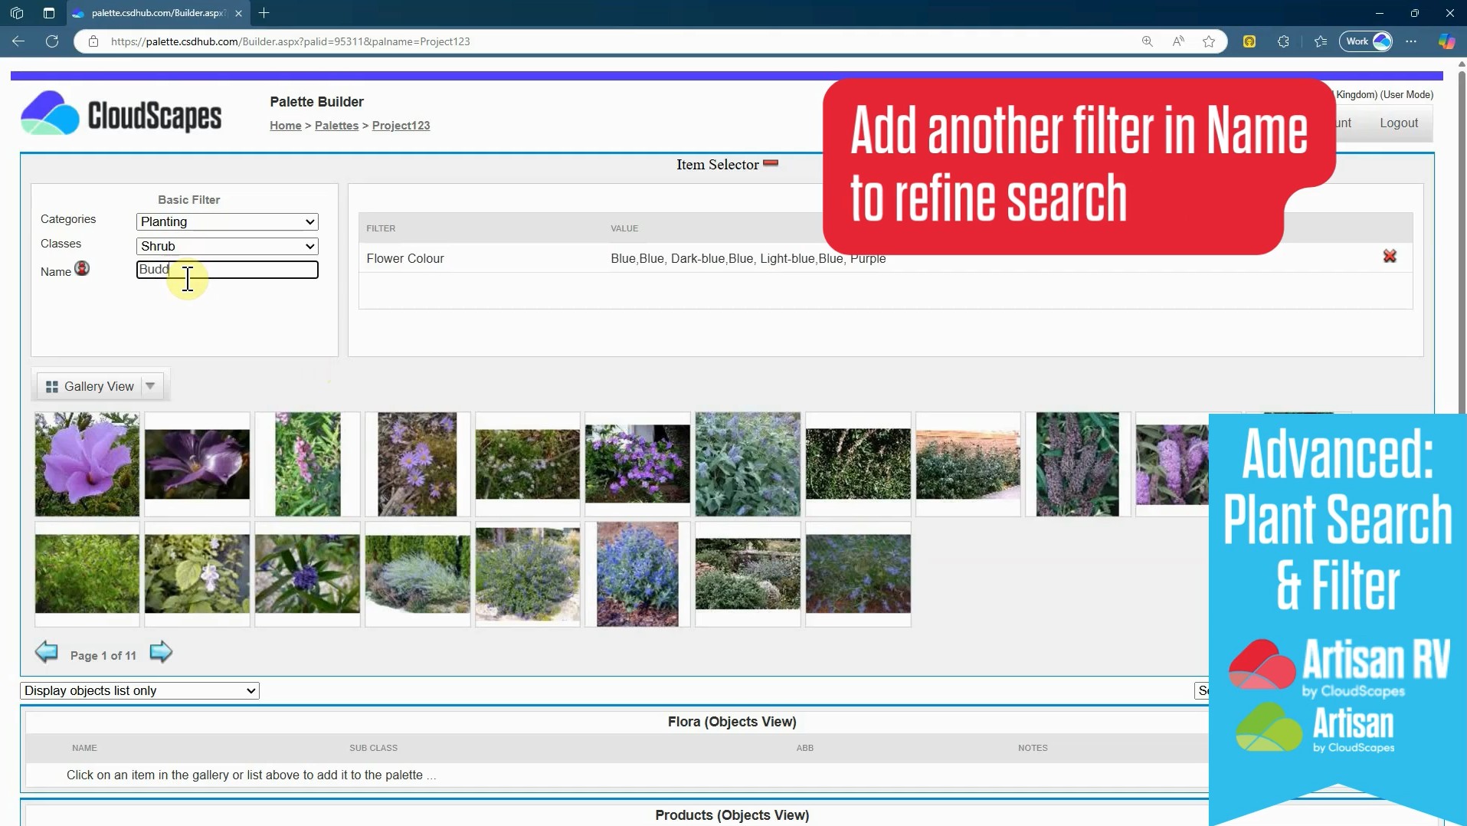The width and height of the screenshot is (1467, 826).
Task: Click the zoom magnifier in the address bar
Action: tap(1148, 41)
